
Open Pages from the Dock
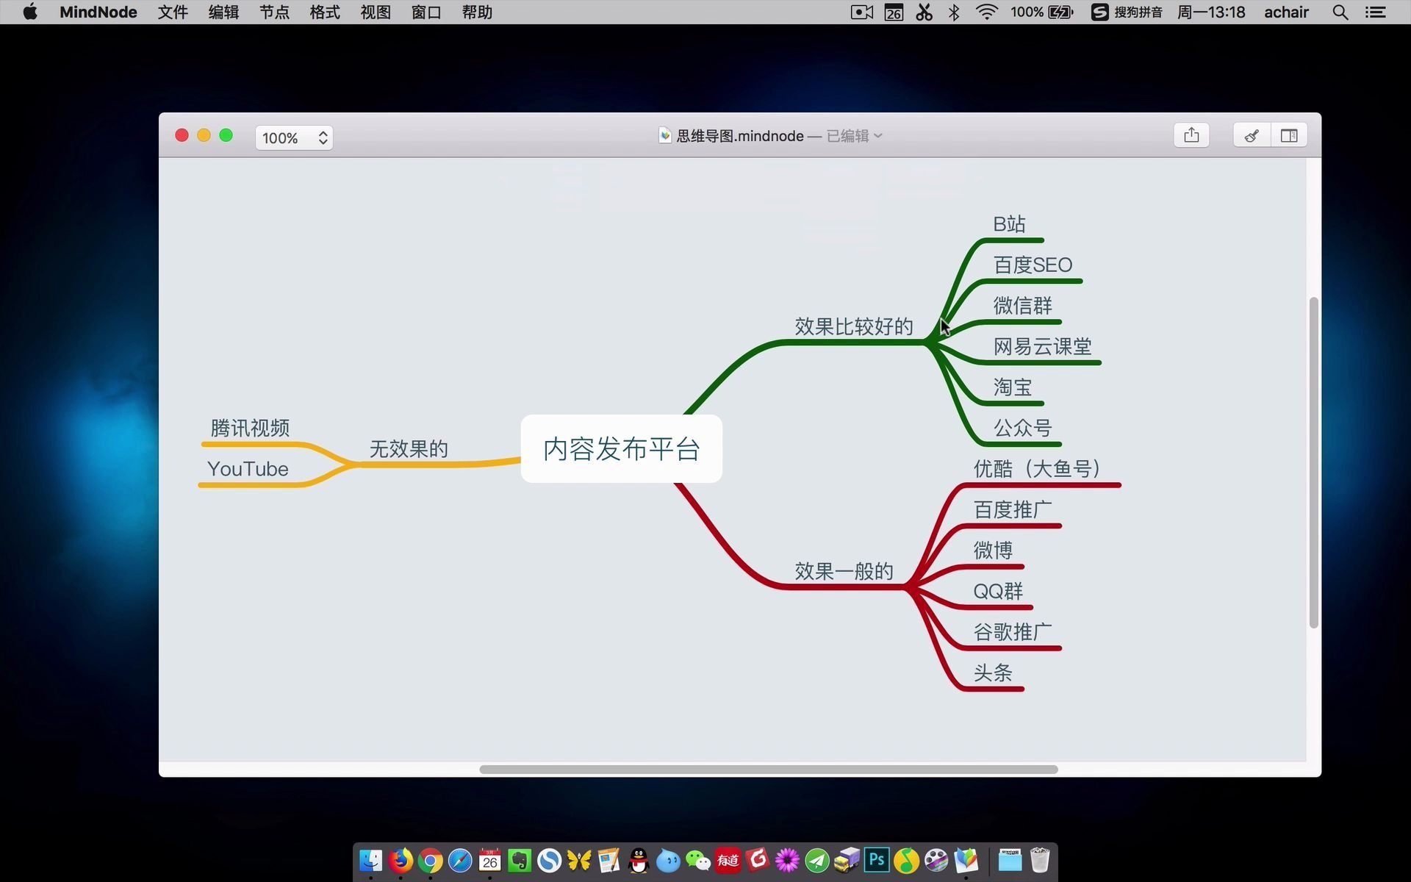tap(608, 860)
